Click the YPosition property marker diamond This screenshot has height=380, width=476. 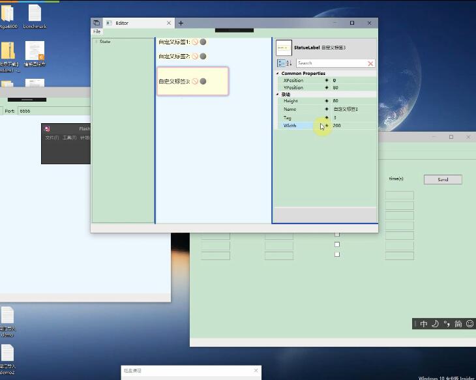tap(327, 87)
